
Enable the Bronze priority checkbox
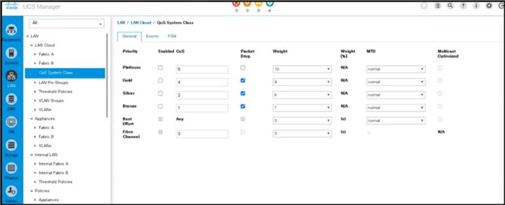pos(160,106)
